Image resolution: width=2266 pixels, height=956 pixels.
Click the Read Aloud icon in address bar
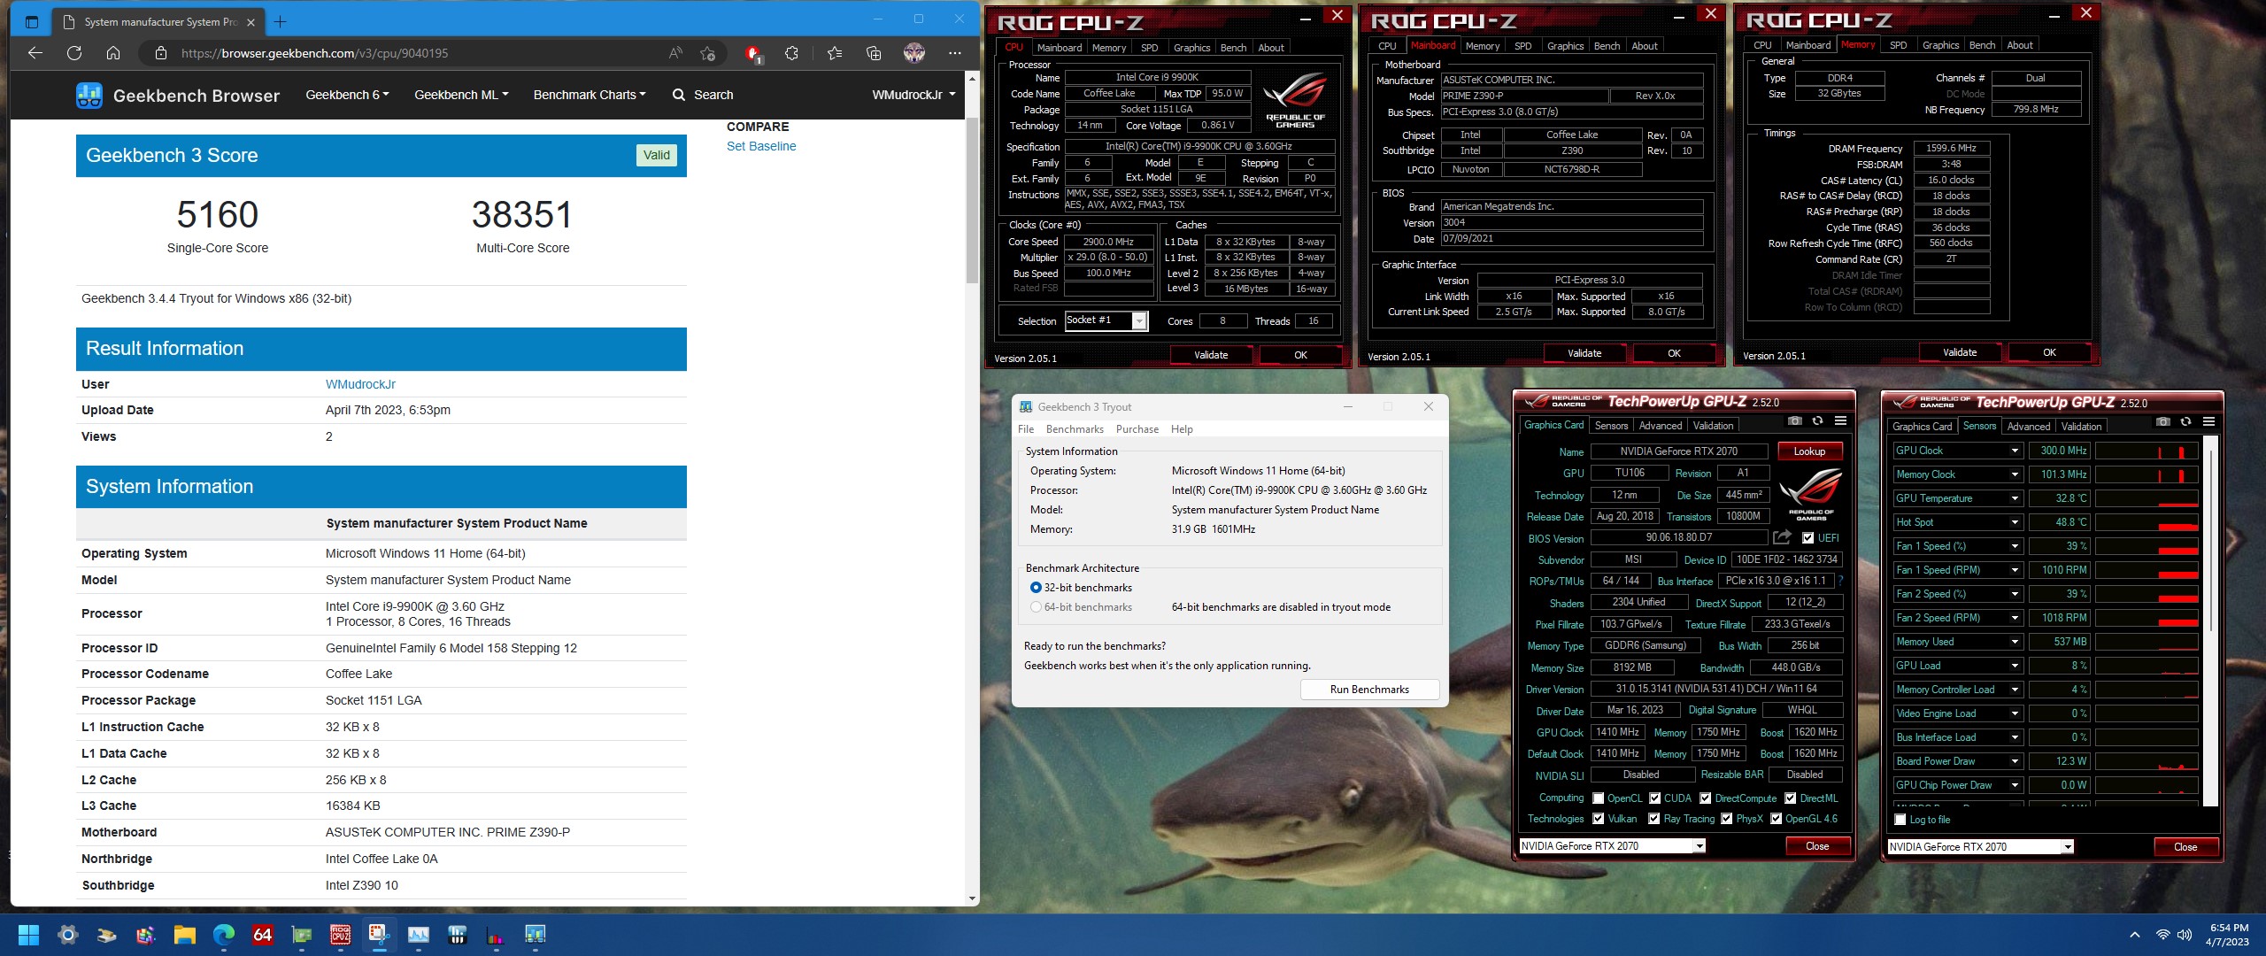(x=675, y=53)
